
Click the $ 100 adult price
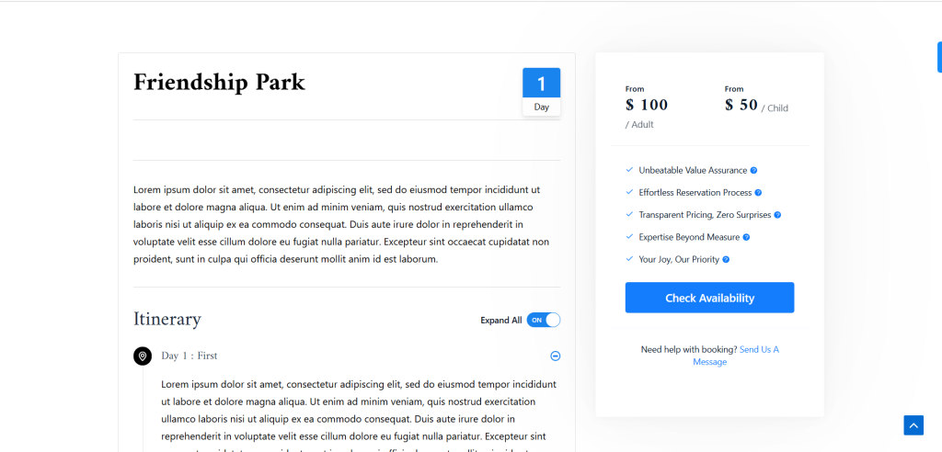coord(647,106)
